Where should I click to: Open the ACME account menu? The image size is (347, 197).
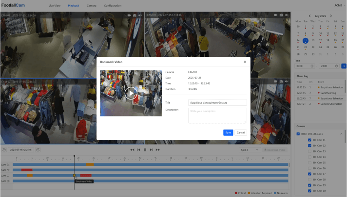coord(340,5)
